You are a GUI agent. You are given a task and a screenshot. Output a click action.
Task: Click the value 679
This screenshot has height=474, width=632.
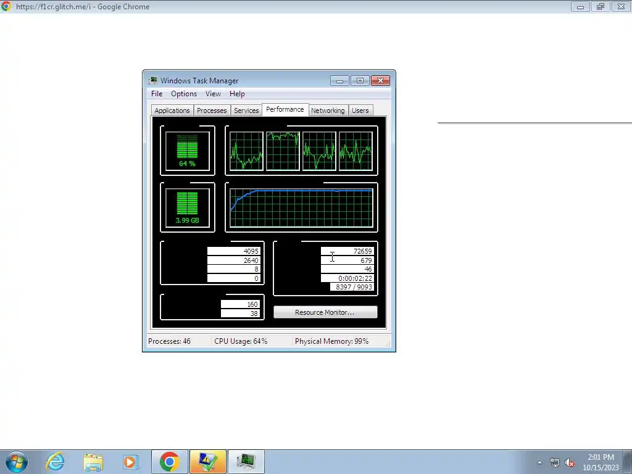[347, 260]
